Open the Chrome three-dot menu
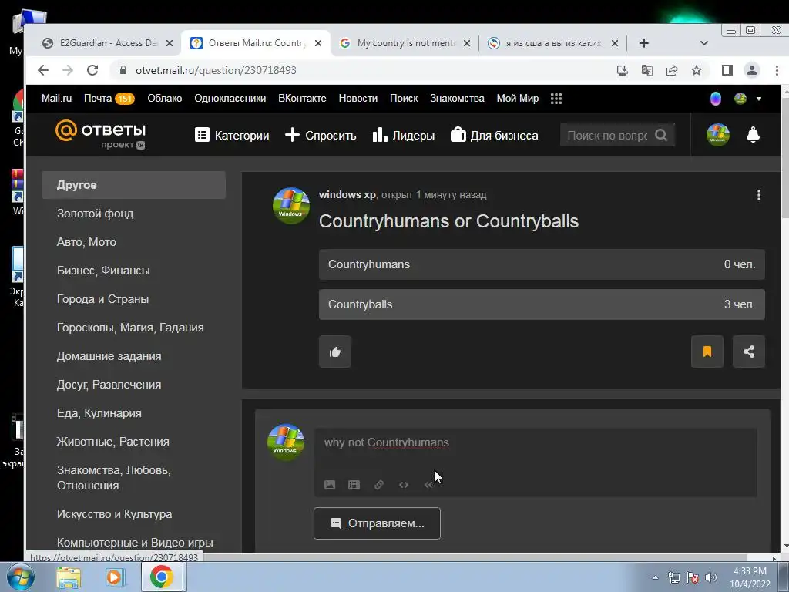This screenshot has height=592, width=789. pos(777,70)
